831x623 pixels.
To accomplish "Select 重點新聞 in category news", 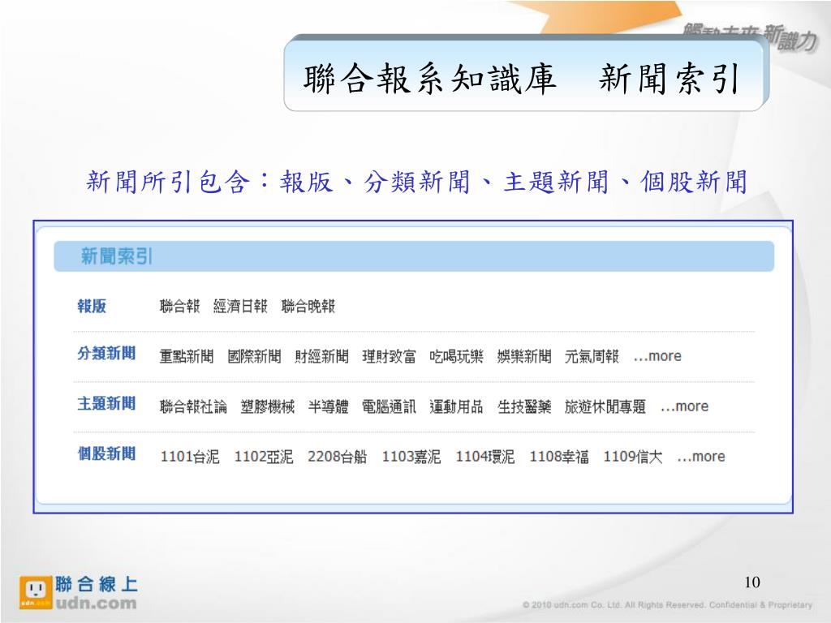I will pos(187,357).
